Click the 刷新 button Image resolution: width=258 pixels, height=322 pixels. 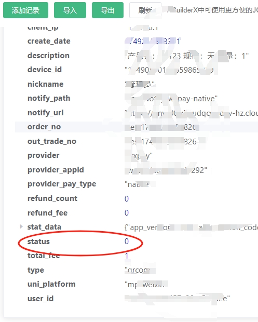click(x=145, y=10)
